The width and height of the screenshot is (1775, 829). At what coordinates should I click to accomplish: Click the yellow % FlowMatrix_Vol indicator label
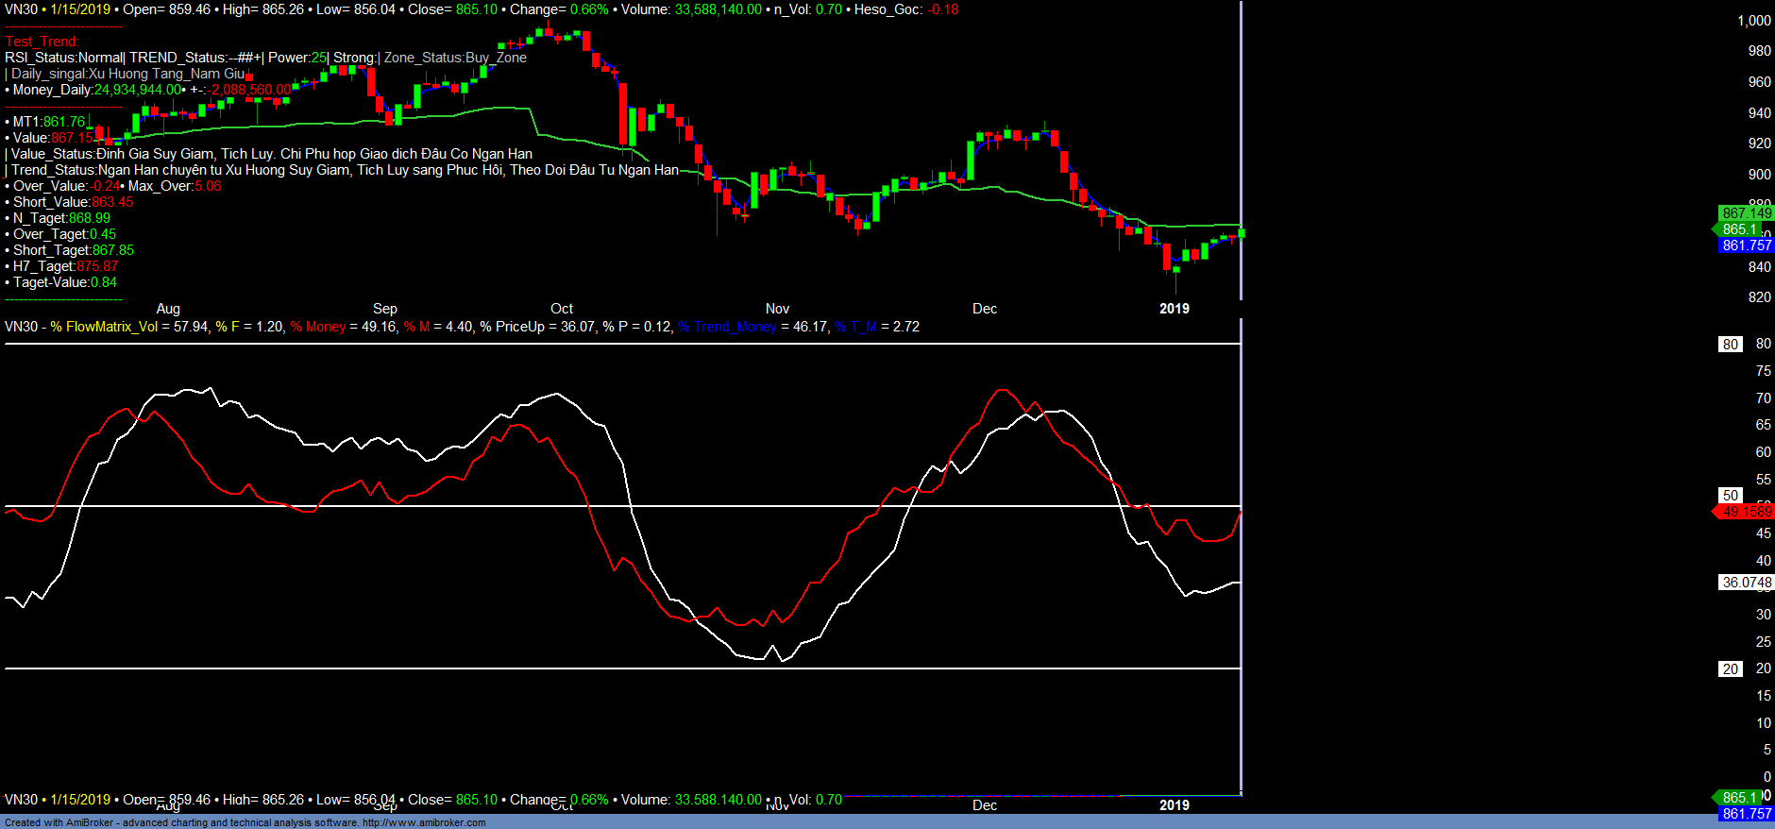pos(104,327)
